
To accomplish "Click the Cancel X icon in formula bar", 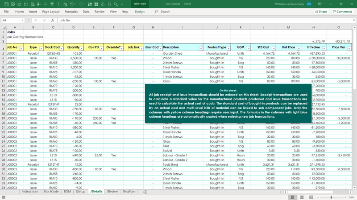I will click(x=36, y=20).
